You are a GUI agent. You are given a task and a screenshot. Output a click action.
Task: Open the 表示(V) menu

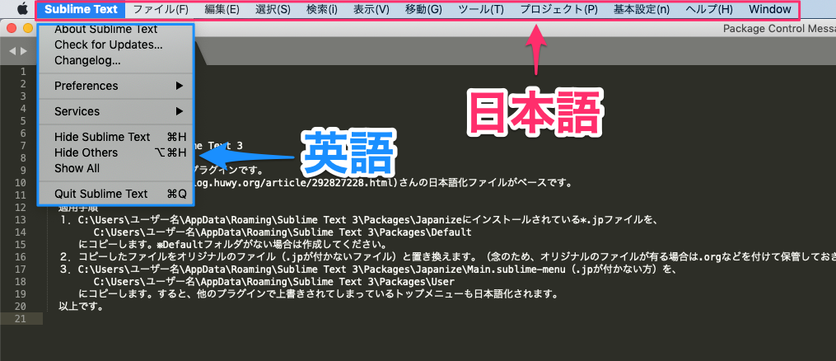pyautogui.click(x=371, y=9)
